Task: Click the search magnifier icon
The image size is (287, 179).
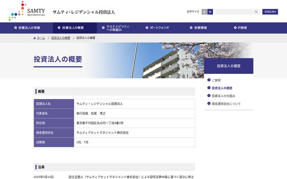Action: click(256, 12)
